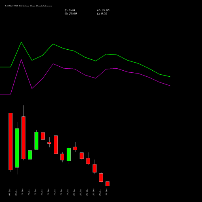This screenshot has height=202, width=202.
Task: Select the red candle for 17 Dec
Action: click(56, 145)
